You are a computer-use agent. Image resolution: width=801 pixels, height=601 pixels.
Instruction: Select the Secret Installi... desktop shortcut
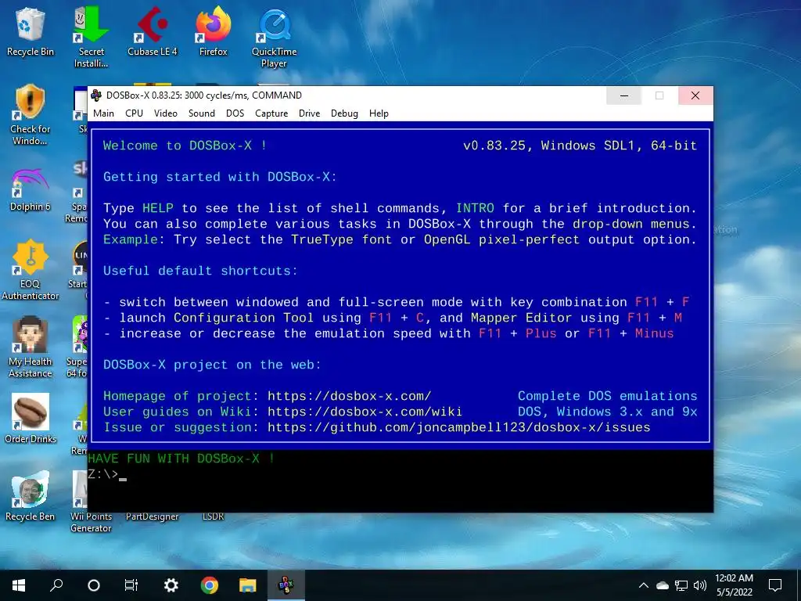91,38
